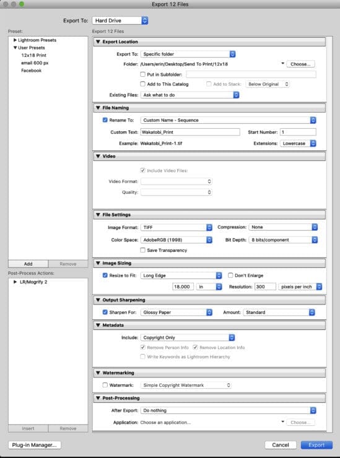Open the Plug-in Manager button
This screenshot has width=340, height=458.
coord(35,445)
